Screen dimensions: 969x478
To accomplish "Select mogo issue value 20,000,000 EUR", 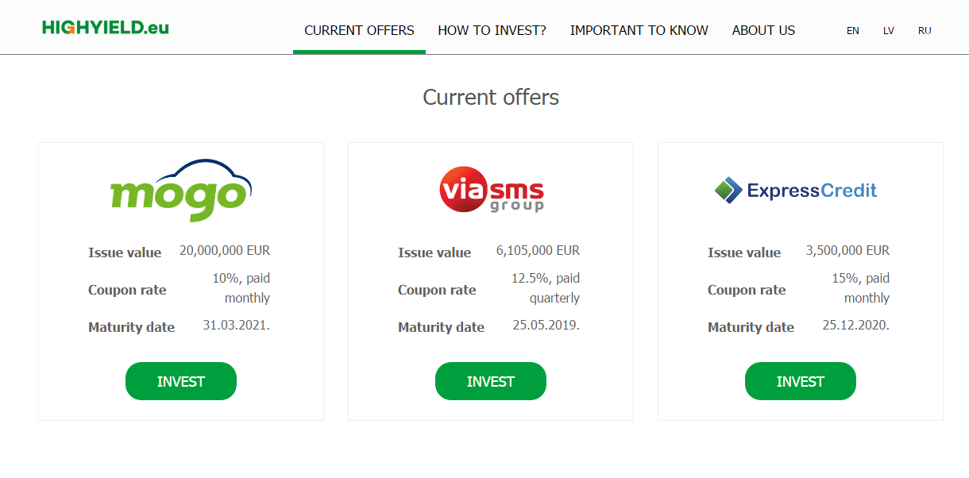I will point(225,251).
